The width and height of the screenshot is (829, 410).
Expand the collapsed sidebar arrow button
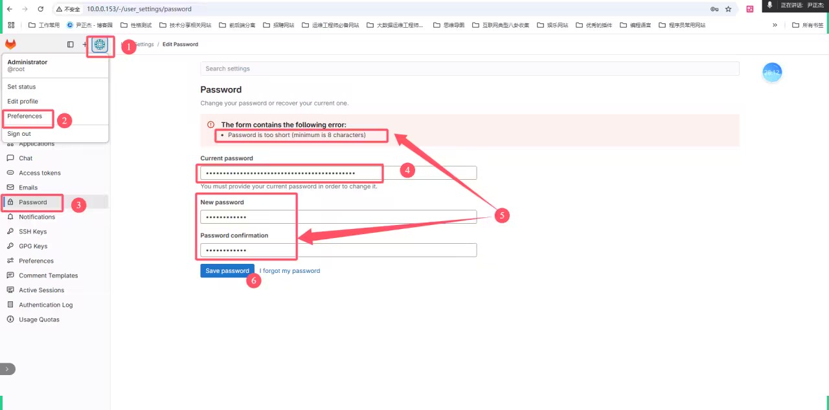click(7, 369)
